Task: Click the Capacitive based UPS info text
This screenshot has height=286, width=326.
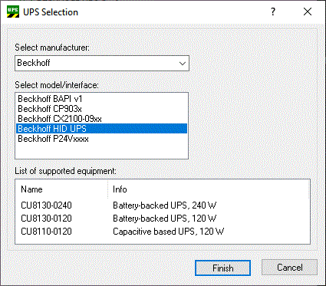Action: 169,232
